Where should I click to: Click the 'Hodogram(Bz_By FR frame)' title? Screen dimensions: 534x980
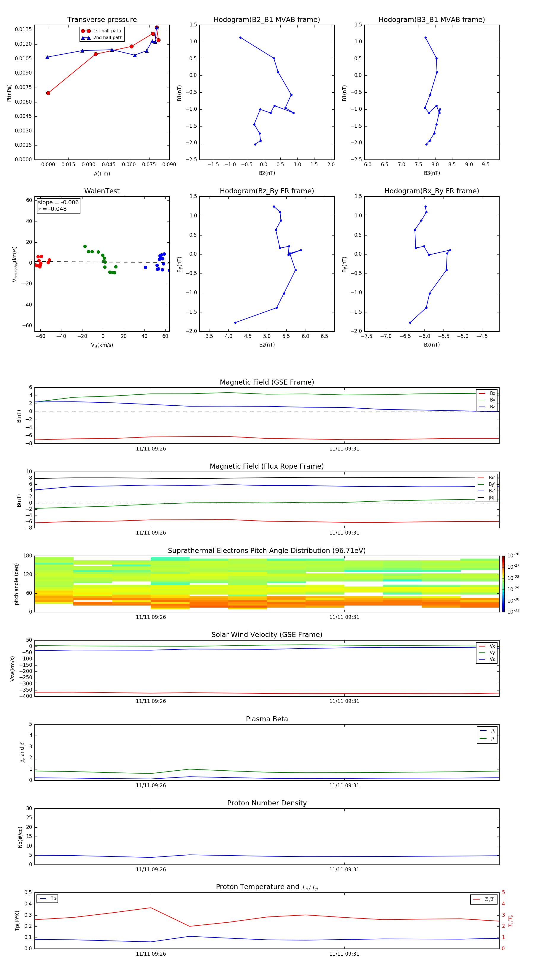click(x=267, y=191)
